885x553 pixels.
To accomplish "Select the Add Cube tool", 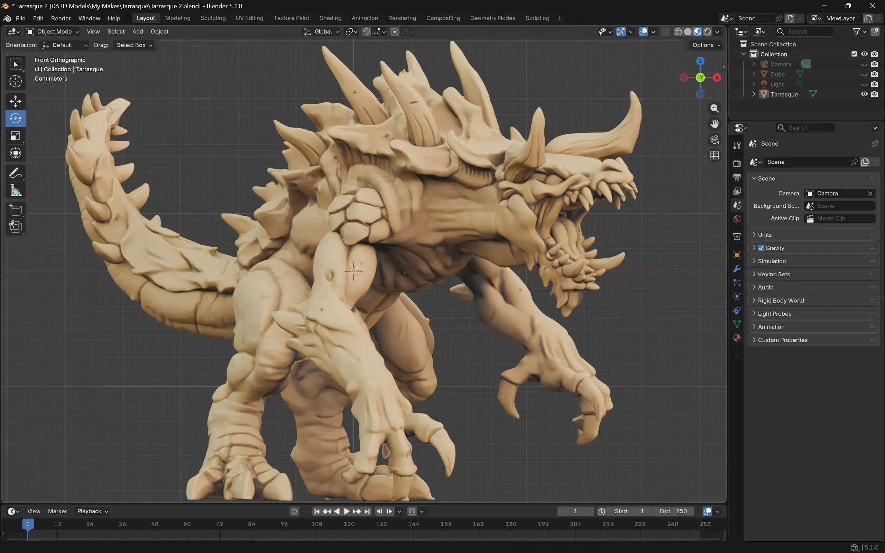I will tap(15, 210).
